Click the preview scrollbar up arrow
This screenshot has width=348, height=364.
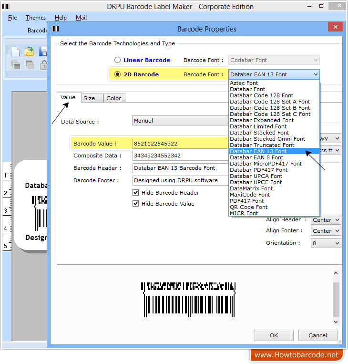tap(336, 273)
